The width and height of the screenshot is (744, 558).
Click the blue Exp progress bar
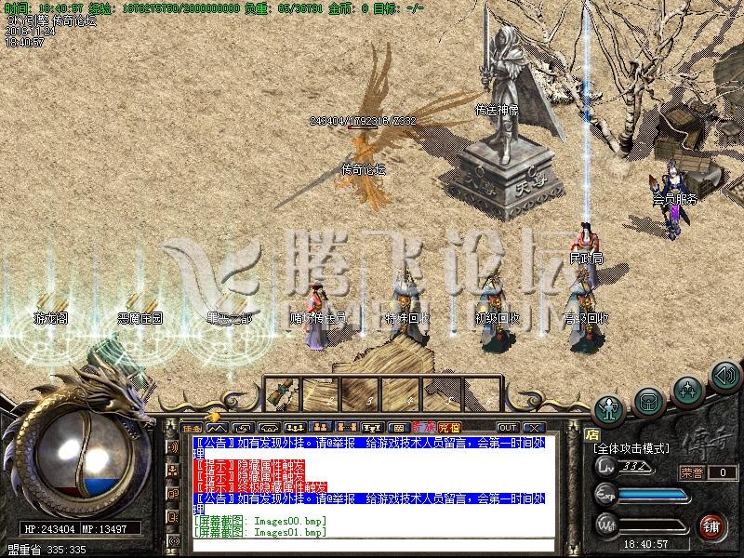click(652, 496)
